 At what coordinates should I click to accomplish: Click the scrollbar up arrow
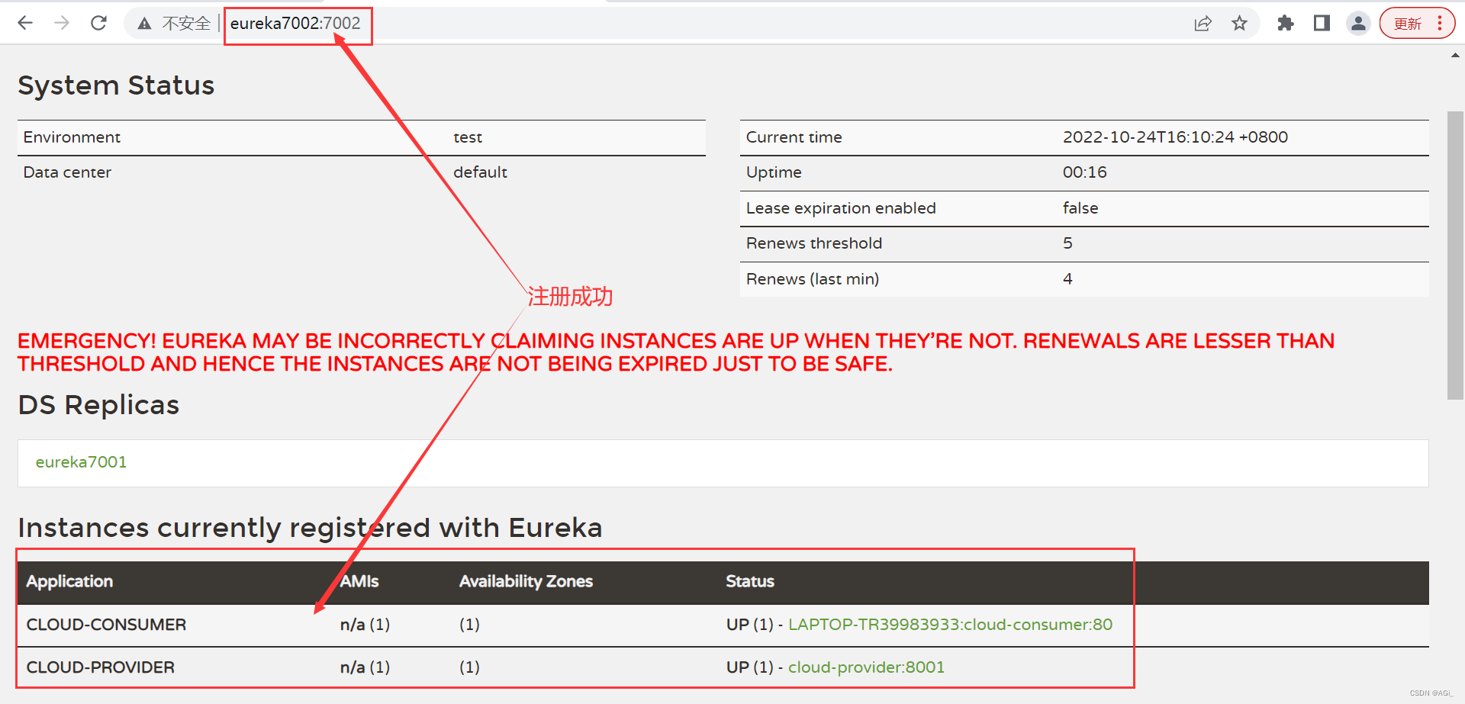(1455, 54)
